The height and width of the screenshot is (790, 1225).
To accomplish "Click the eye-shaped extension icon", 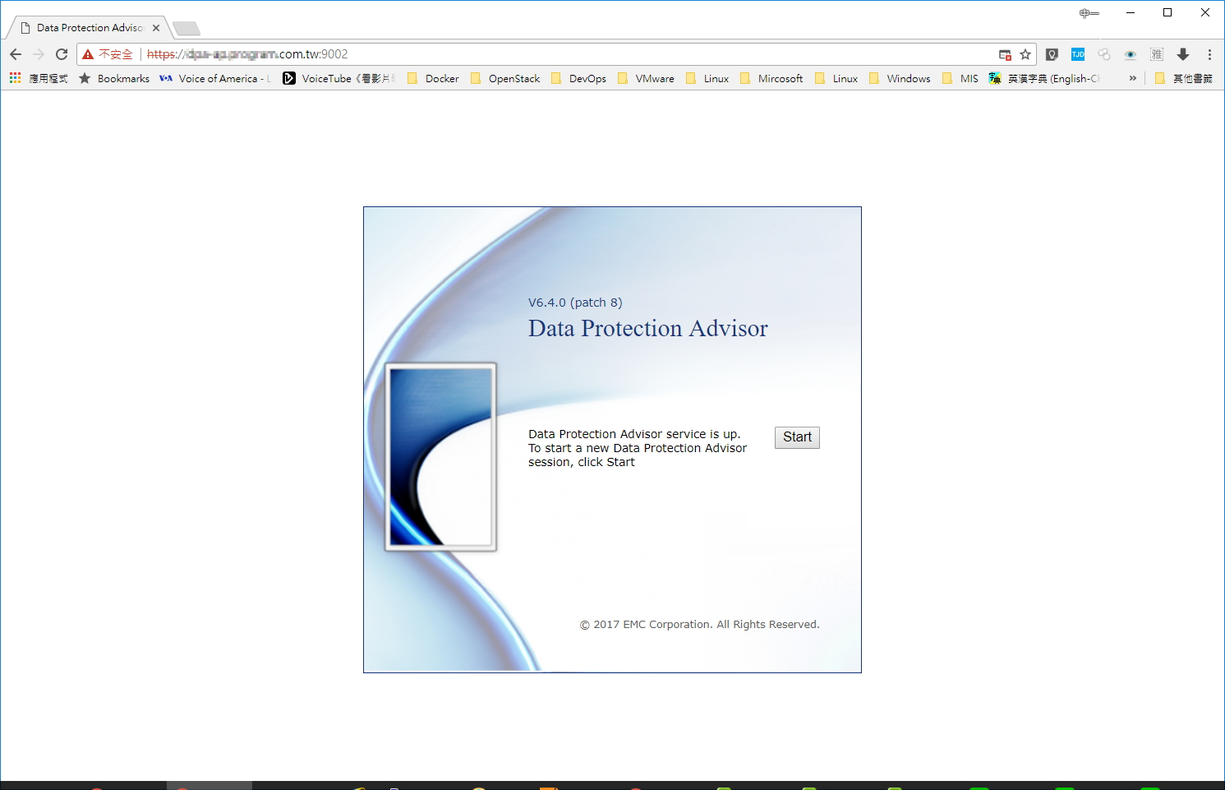I will [x=1130, y=54].
